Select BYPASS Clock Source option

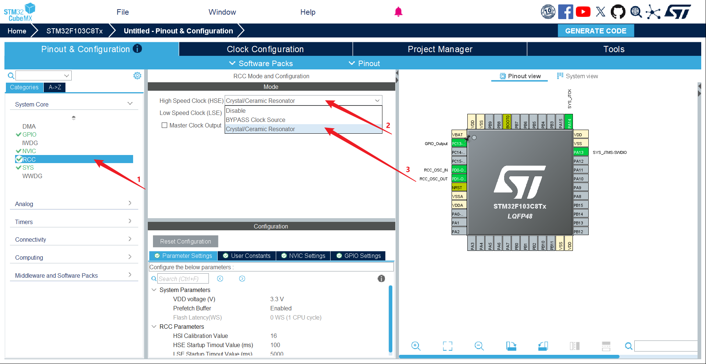(303, 120)
